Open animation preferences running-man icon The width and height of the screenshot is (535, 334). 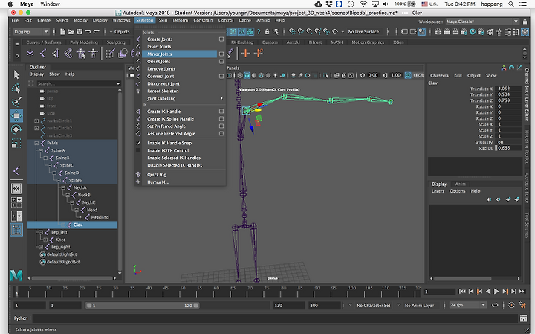point(522,305)
